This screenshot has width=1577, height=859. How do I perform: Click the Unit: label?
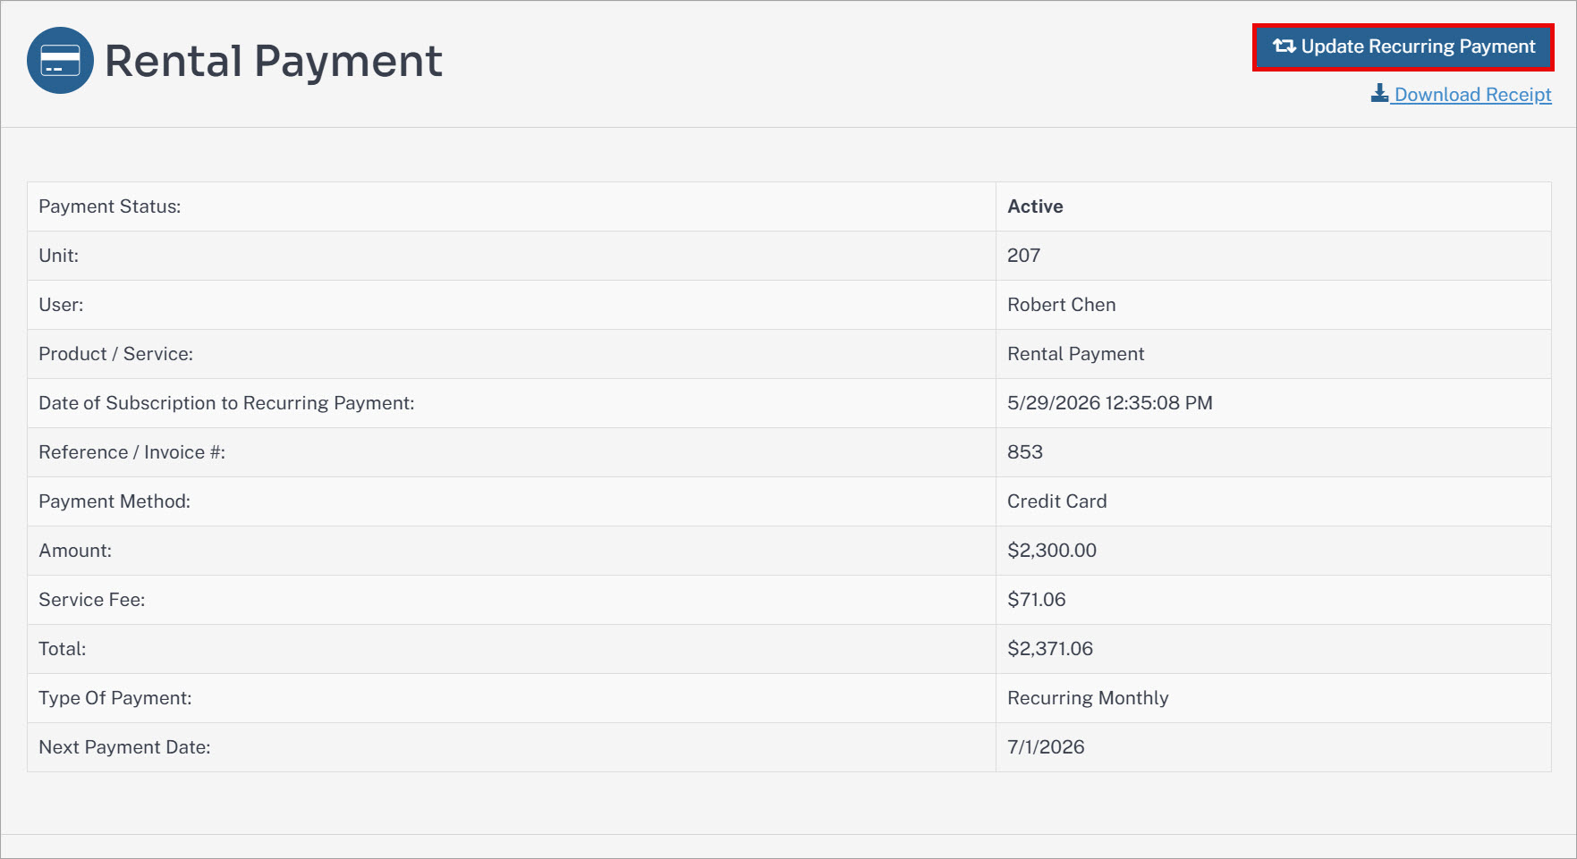[x=58, y=256]
